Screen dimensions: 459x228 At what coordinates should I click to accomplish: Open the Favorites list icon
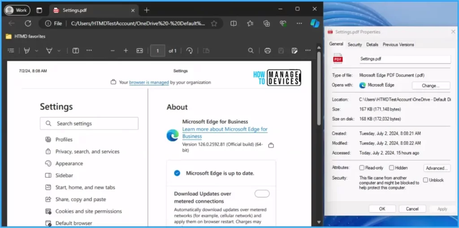click(250, 23)
